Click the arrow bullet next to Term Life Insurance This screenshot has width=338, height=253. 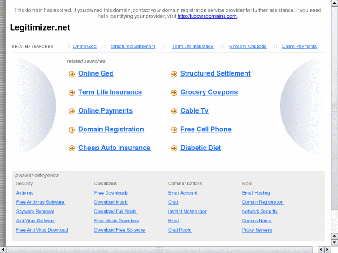pos(72,93)
